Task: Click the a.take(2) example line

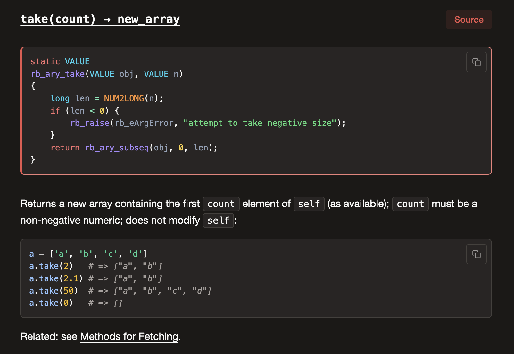Action: click(51, 266)
